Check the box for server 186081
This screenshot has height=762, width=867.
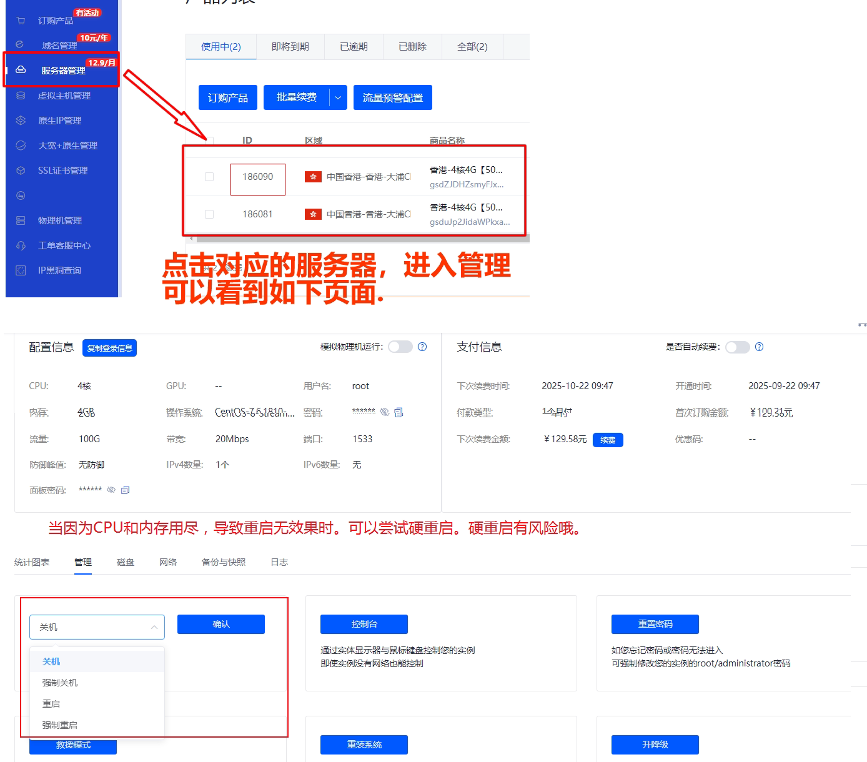click(209, 214)
